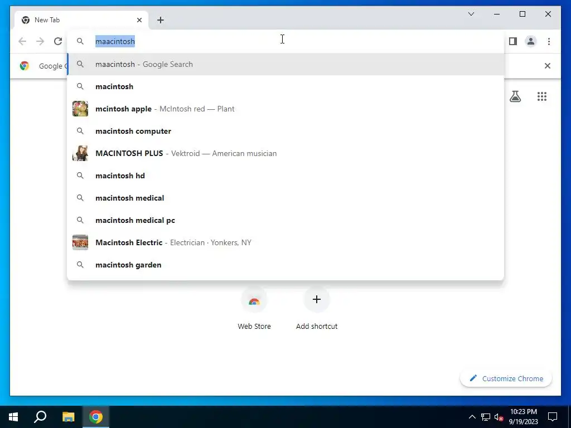Open the Chrome side panel icon
The width and height of the screenshot is (571, 428).
513,41
